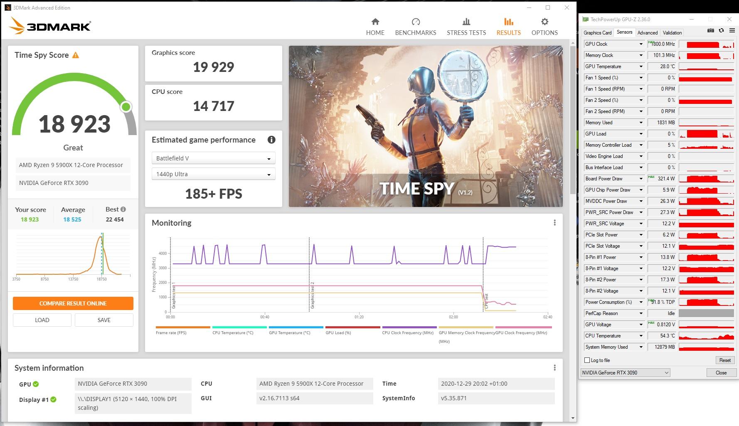Click the Time Spy hero image
This screenshot has height=426, width=739.
pyautogui.click(x=426, y=126)
